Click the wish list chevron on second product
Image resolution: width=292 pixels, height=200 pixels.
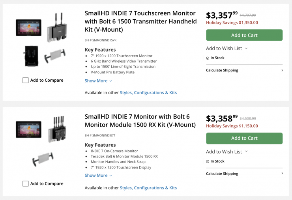(x=247, y=151)
